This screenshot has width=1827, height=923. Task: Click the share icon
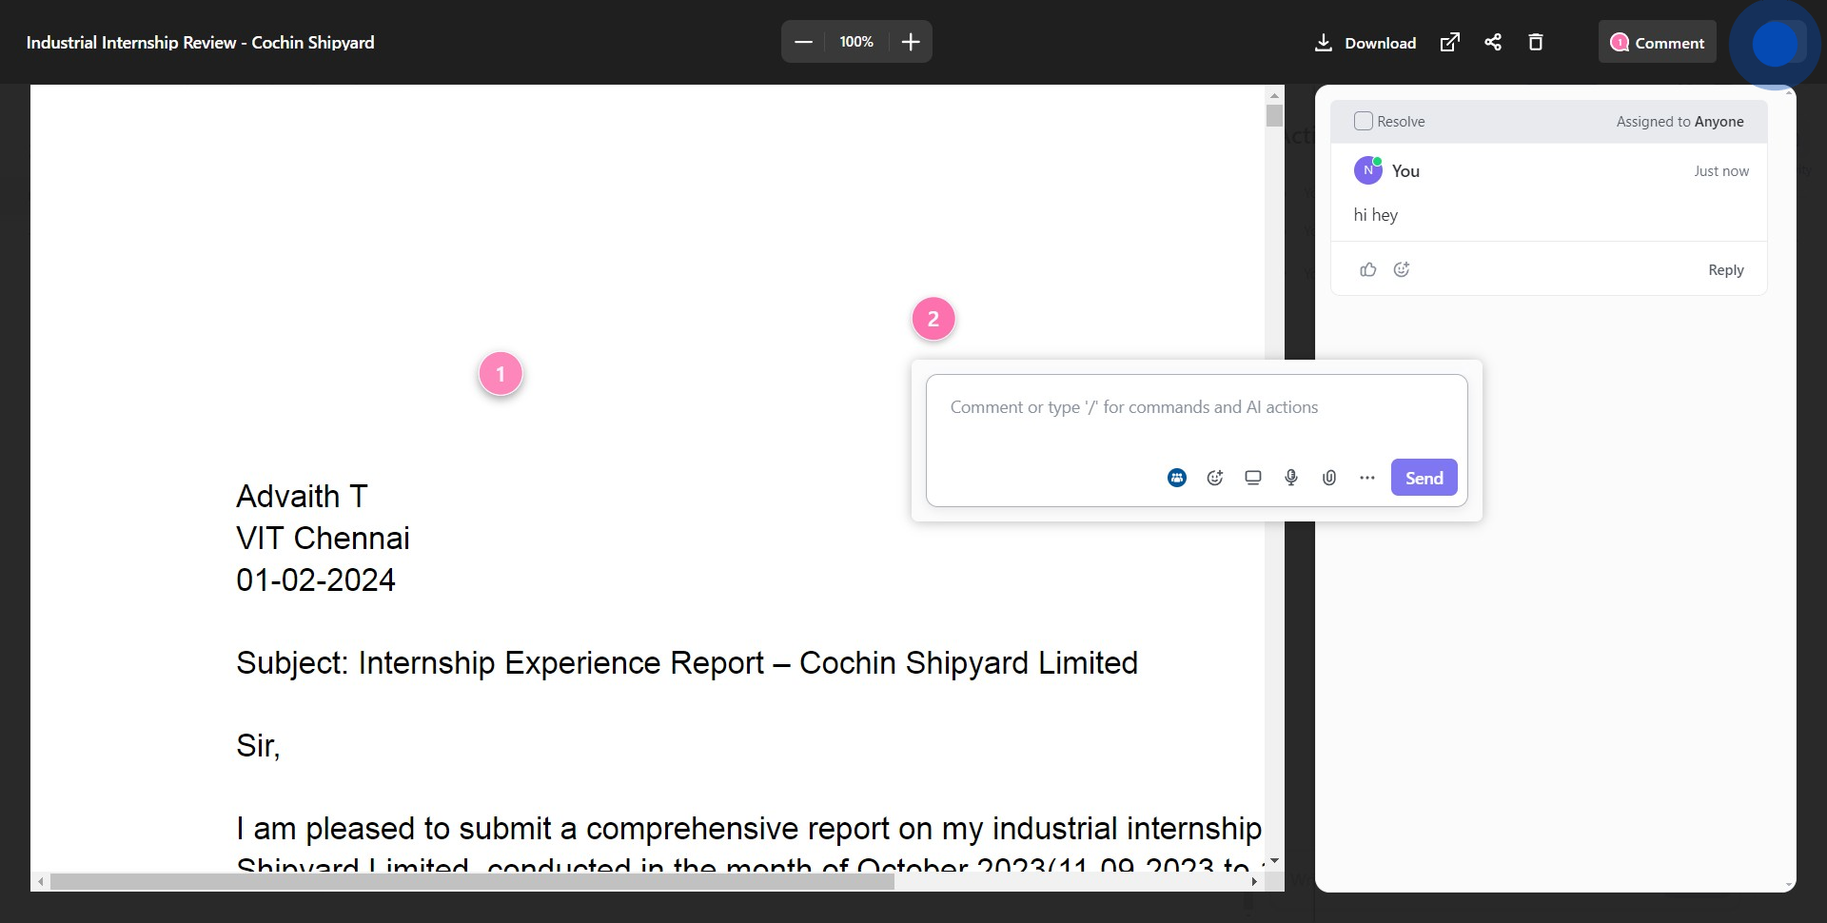pyautogui.click(x=1493, y=42)
